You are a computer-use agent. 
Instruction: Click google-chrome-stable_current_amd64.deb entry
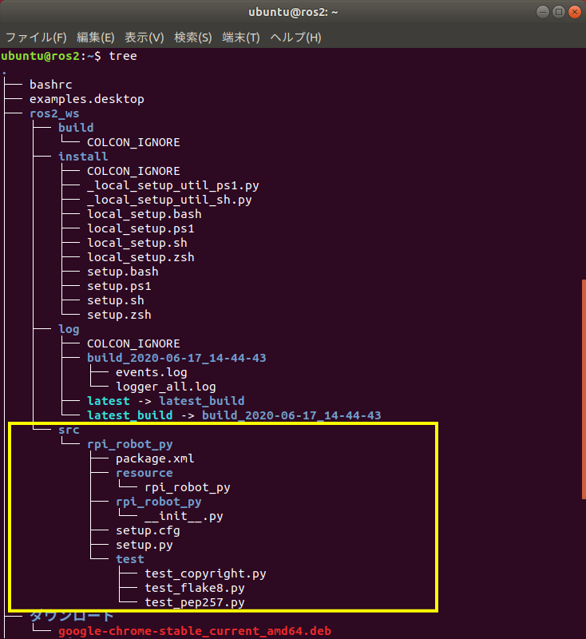click(x=195, y=631)
